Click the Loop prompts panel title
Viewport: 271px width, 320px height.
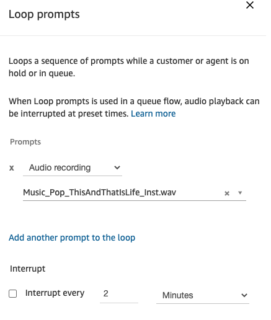pos(44,14)
